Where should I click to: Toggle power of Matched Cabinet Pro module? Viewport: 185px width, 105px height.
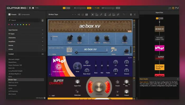click(134, 47)
